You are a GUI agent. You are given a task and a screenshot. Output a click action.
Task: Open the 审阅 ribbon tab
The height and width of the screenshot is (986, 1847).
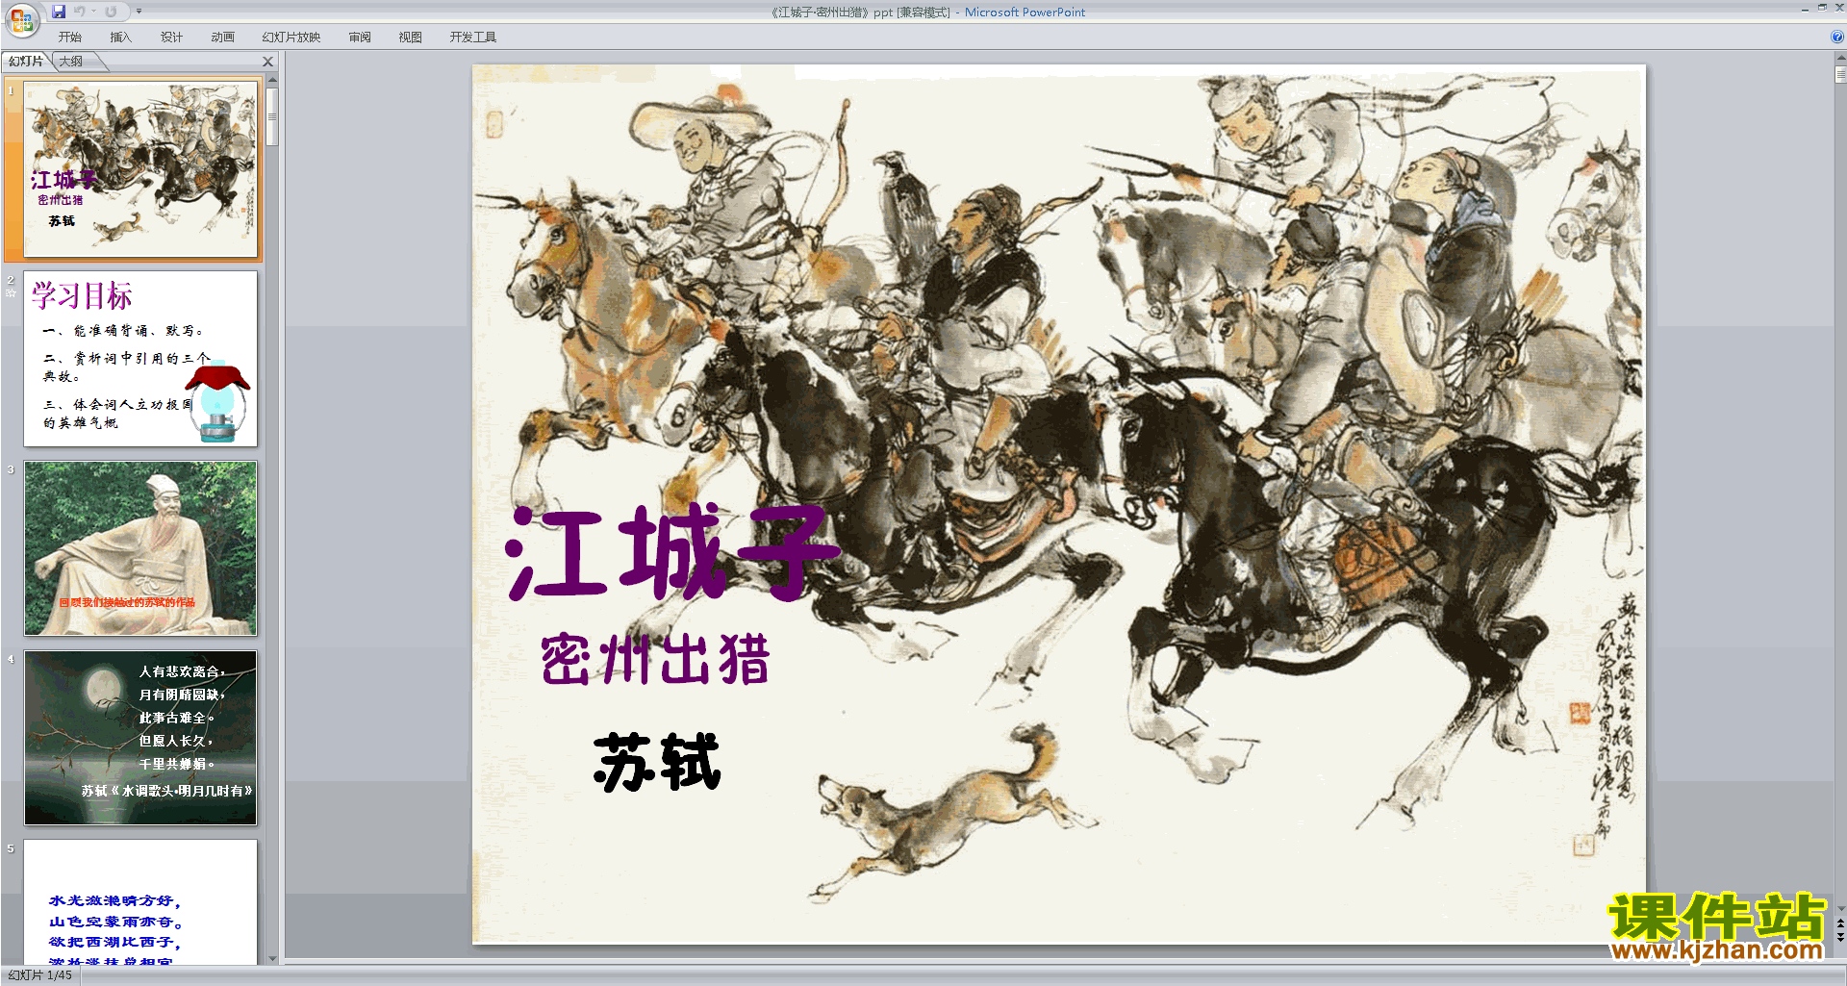[360, 38]
